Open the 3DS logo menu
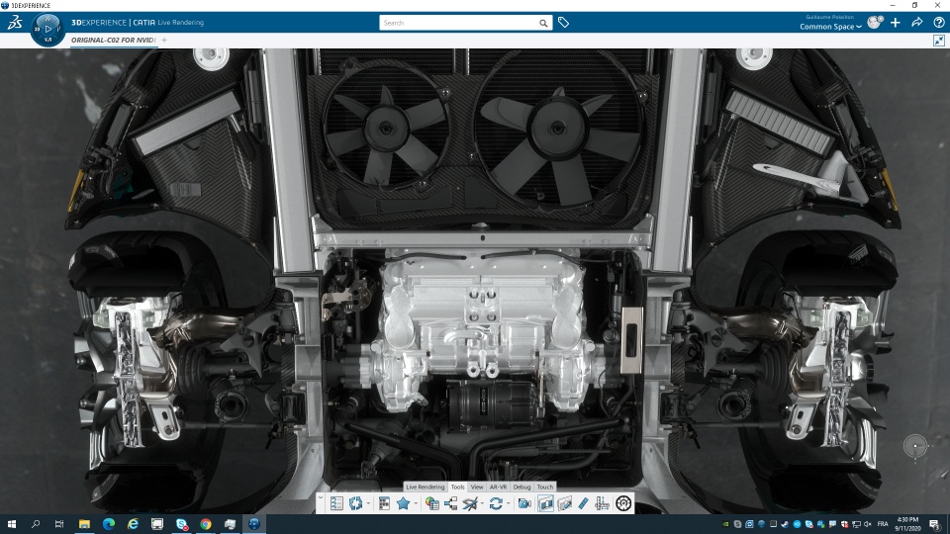The image size is (950, 534). click(15, 23)
